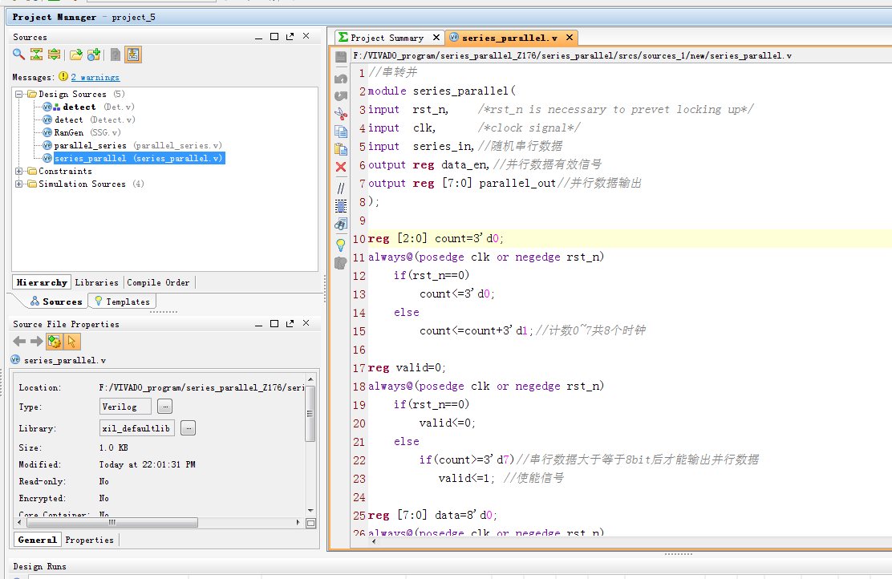Viewport: 892px width, 579px height.
Task: Go forward in Source File Properties
Action: 36,342
